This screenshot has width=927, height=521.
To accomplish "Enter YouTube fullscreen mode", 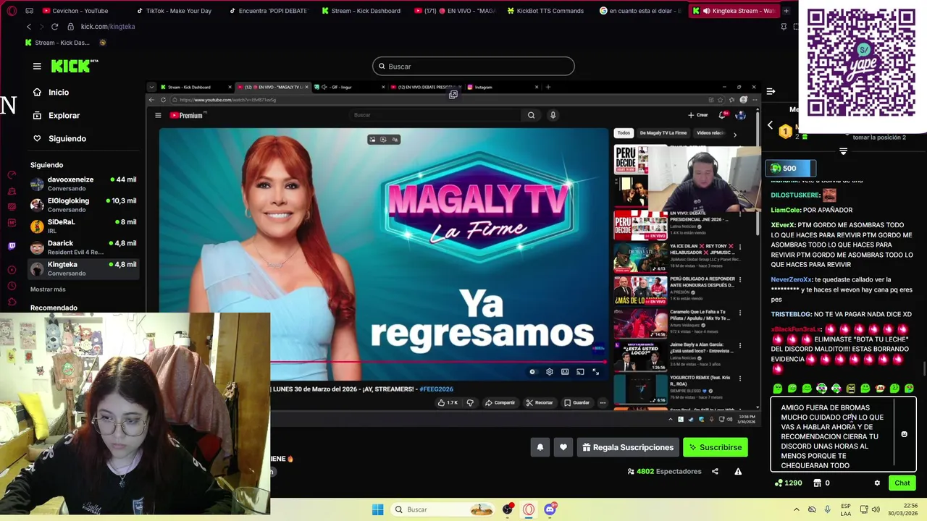I will (x=595, y=372).
